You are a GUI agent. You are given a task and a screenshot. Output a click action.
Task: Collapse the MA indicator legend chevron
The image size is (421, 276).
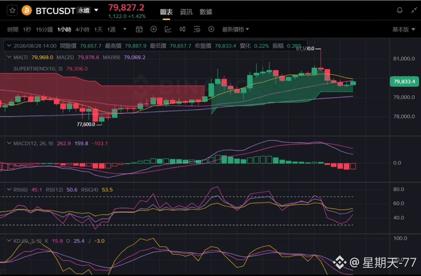tap(9, 57)
